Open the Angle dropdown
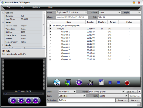Screen dimensions: 143x108 tap(139, 12)
